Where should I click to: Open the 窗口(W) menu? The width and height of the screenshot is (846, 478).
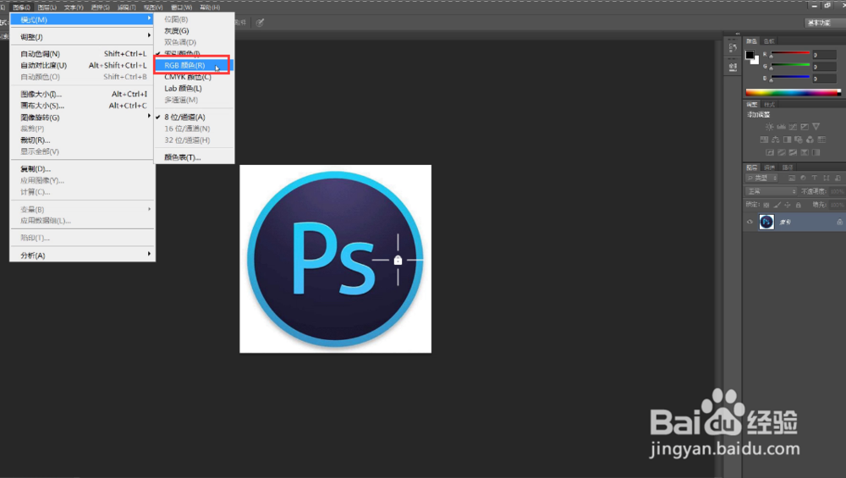pos(181,8)
